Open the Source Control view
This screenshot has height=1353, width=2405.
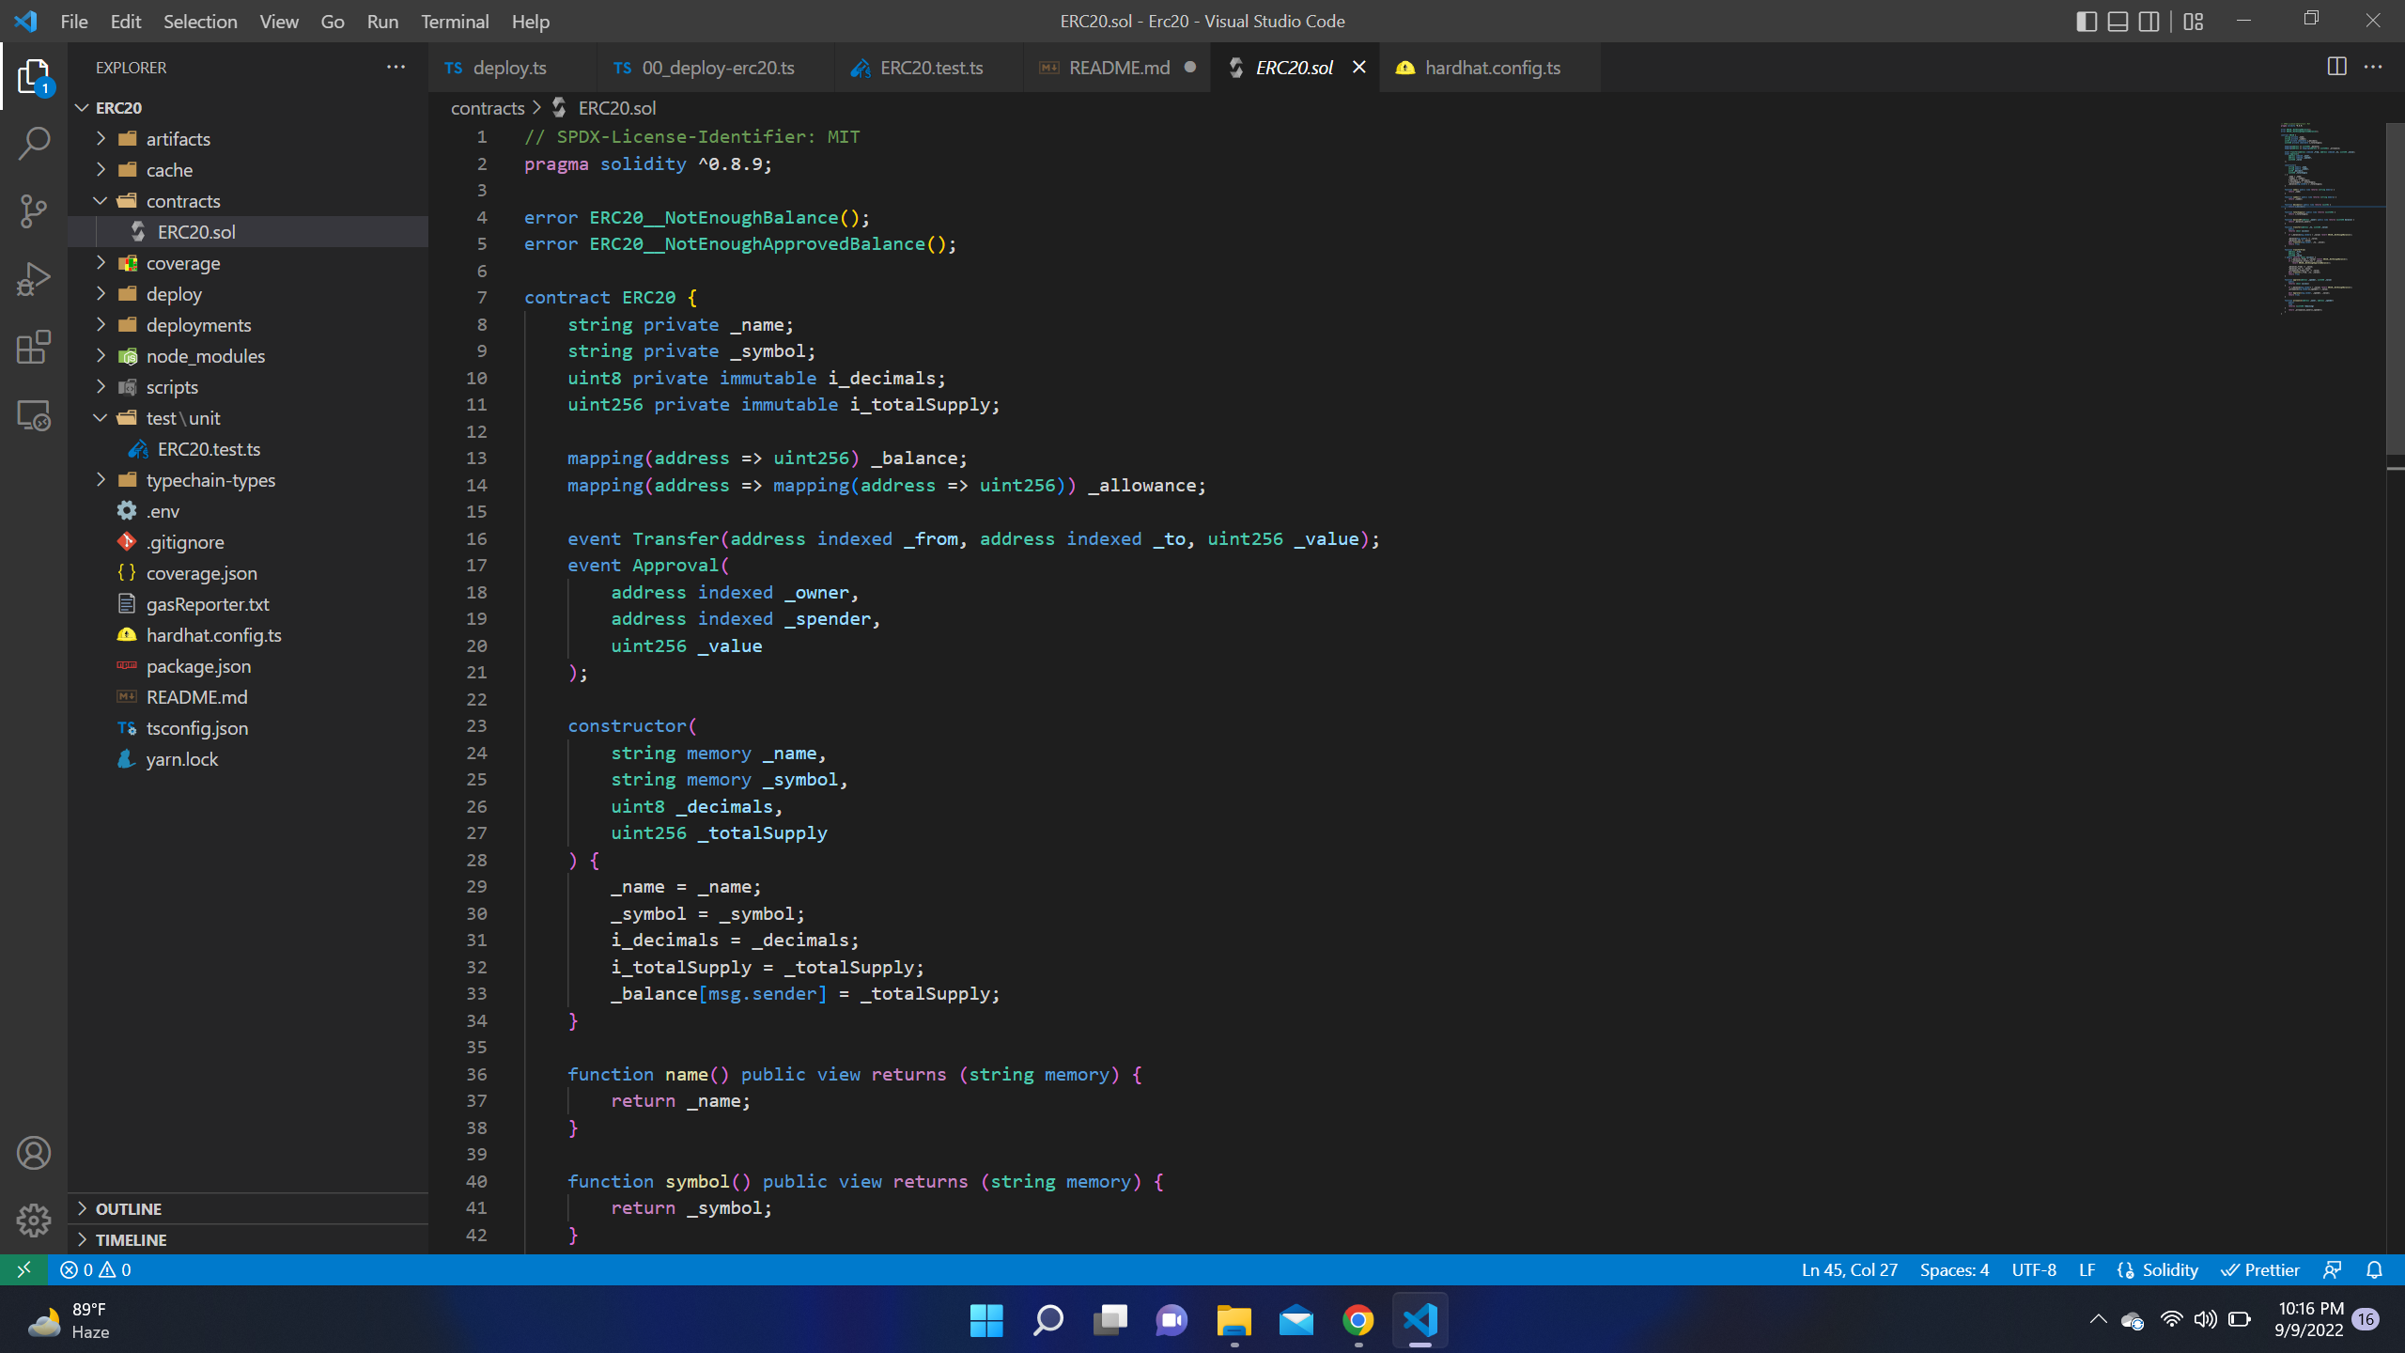[34, 211]
